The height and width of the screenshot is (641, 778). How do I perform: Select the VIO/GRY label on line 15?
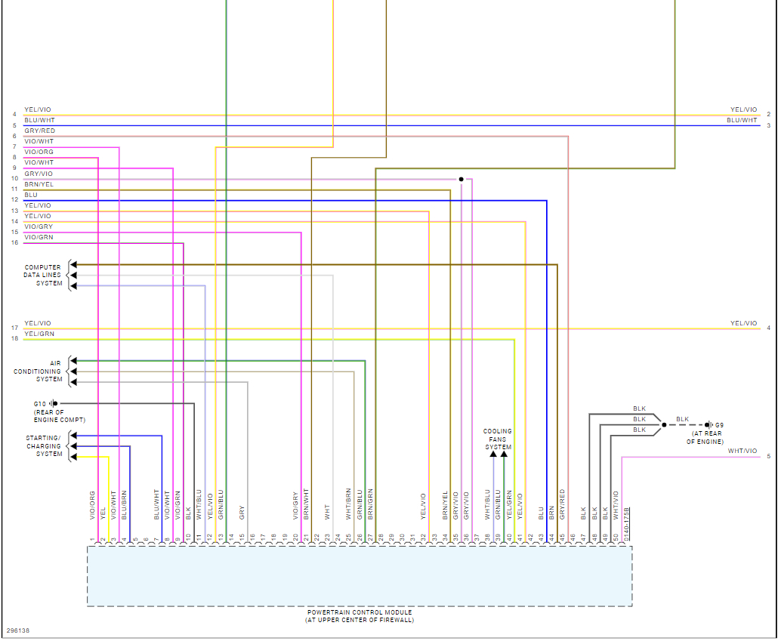click(x=39, y=227)
